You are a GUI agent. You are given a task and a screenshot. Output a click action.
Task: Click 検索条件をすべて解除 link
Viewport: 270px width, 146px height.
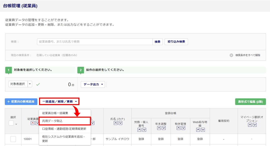(x=248, y=55)
